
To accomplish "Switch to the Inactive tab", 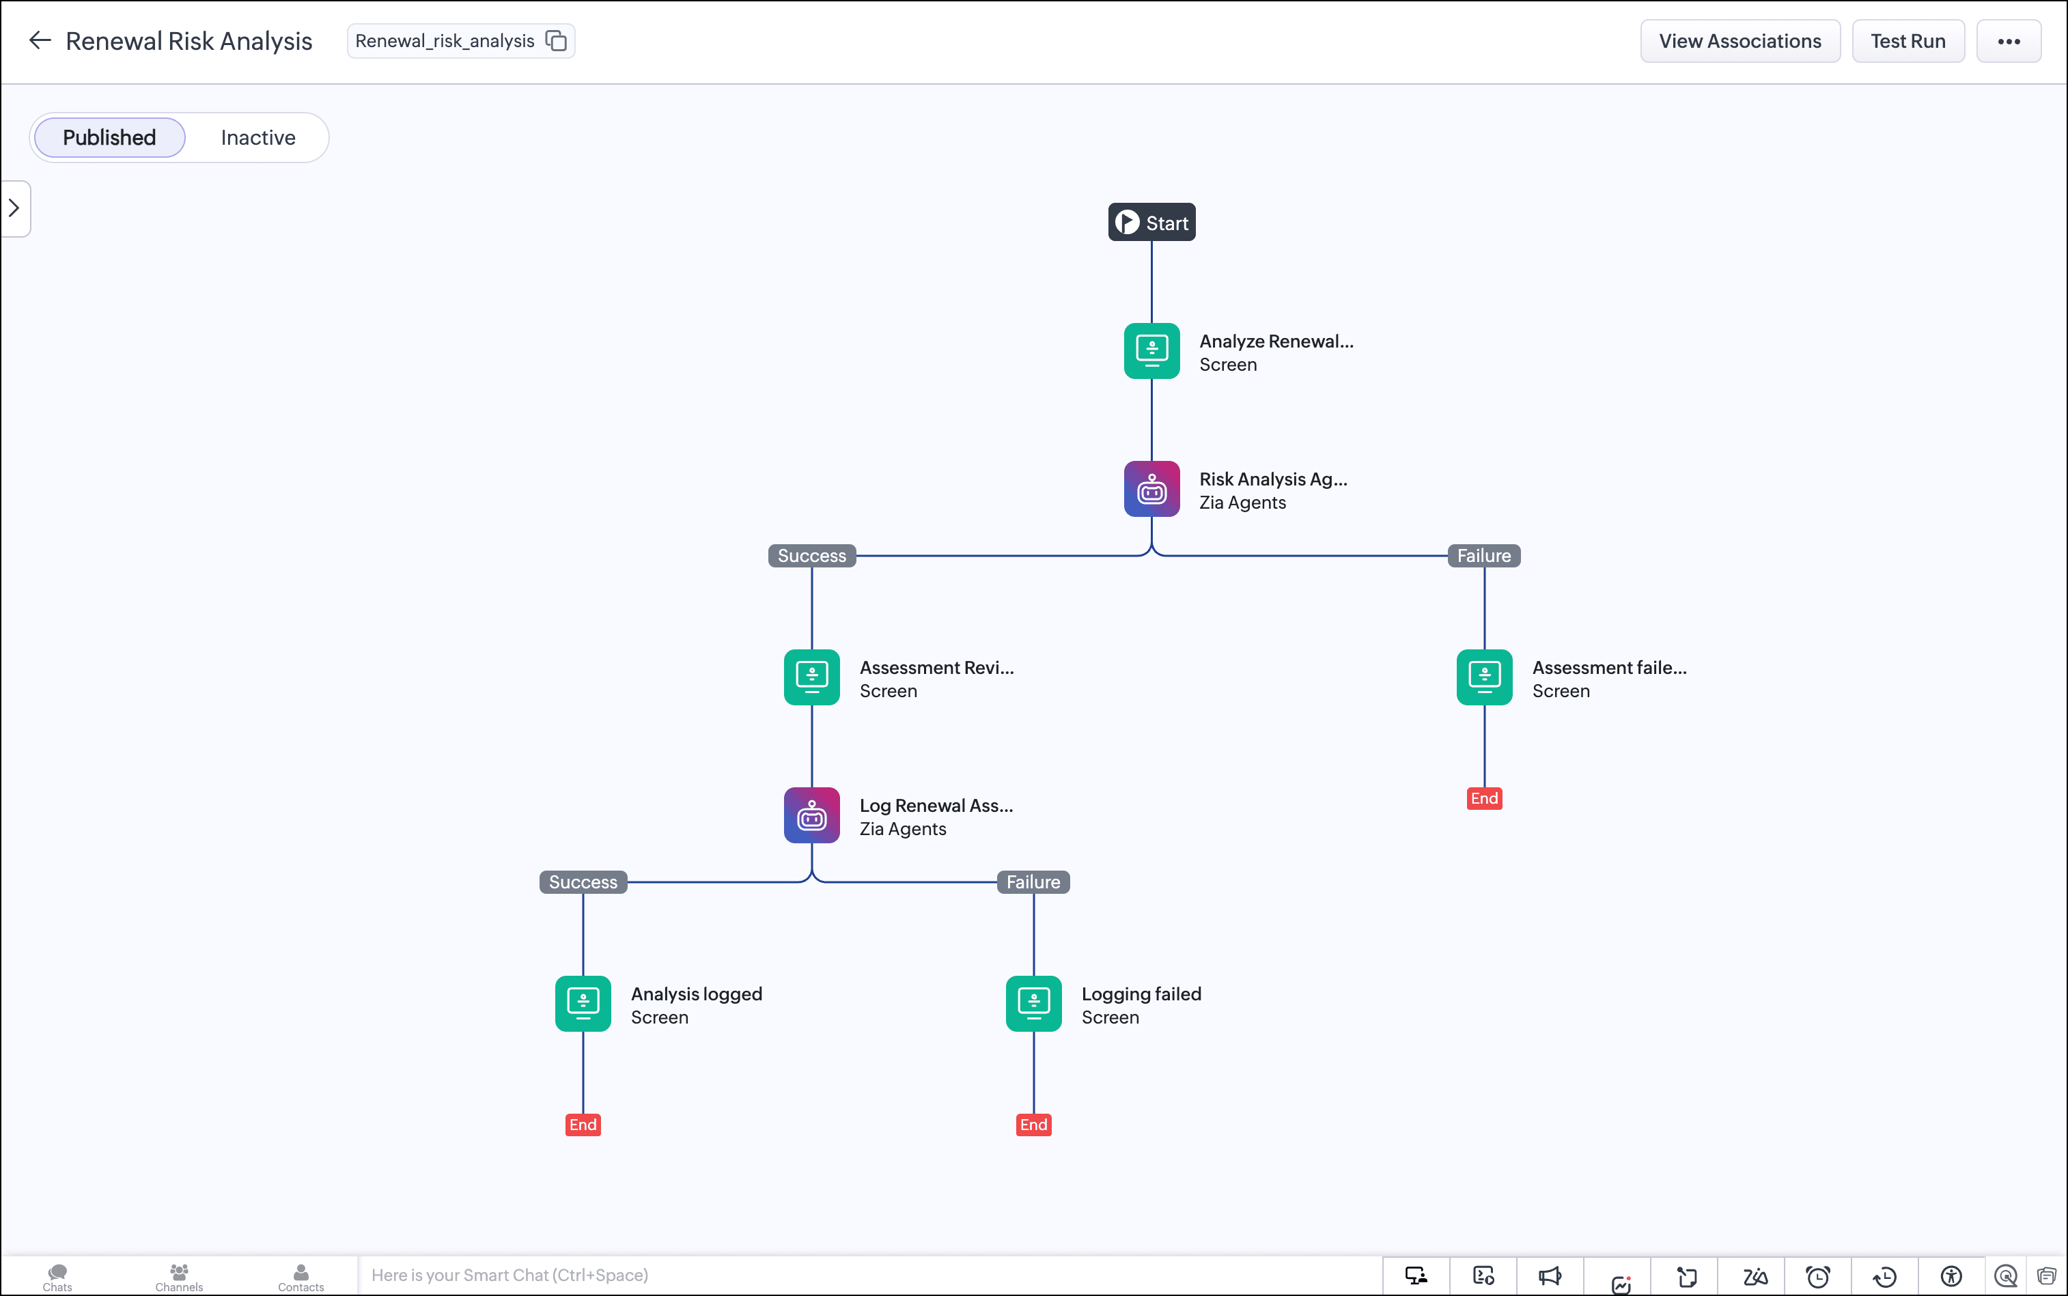I will tap(258, 137).
